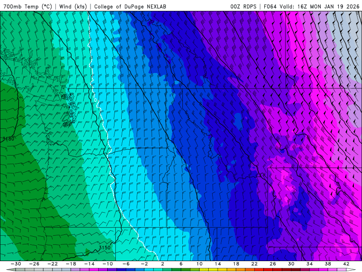Click the 34 color scale label

tap(310, 264)
